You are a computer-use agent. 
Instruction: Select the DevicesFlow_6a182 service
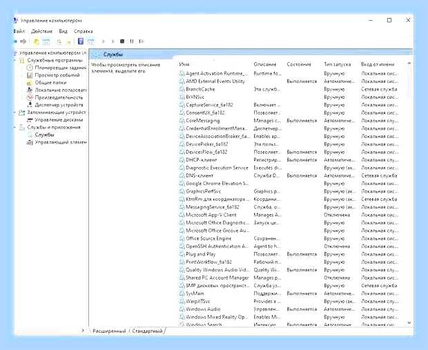click(289, 152)
